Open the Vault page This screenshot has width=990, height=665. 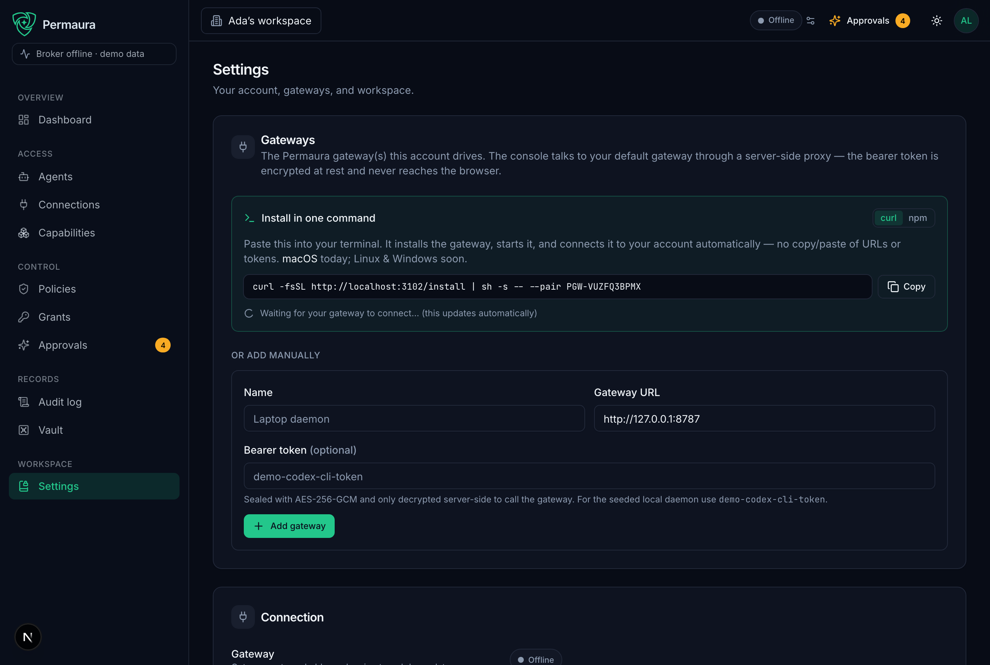point(94,430)
